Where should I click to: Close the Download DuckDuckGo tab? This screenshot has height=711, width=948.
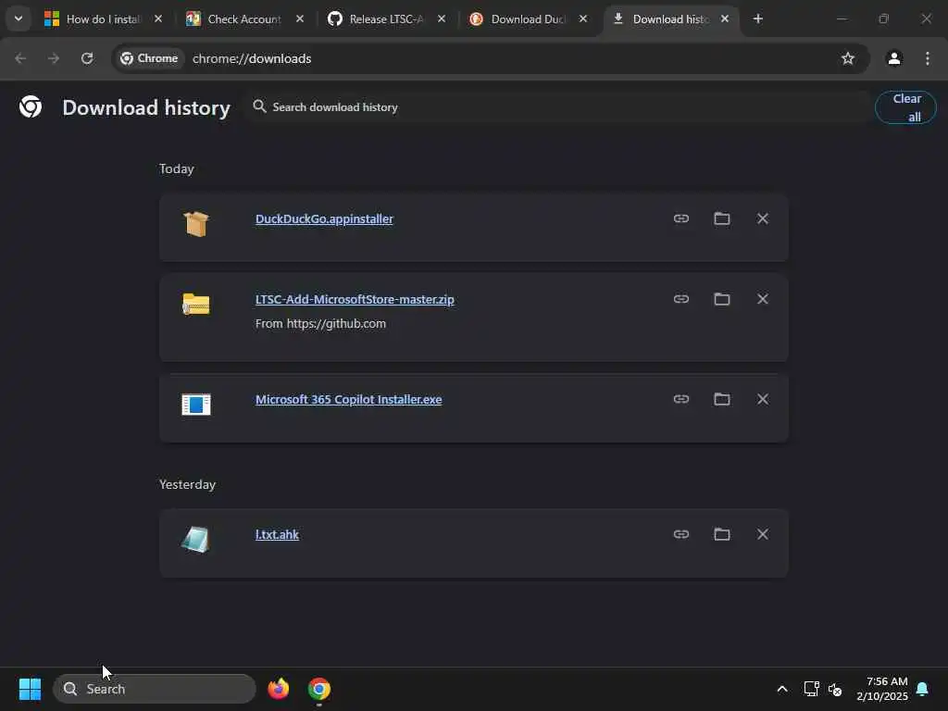click(583, 19)
